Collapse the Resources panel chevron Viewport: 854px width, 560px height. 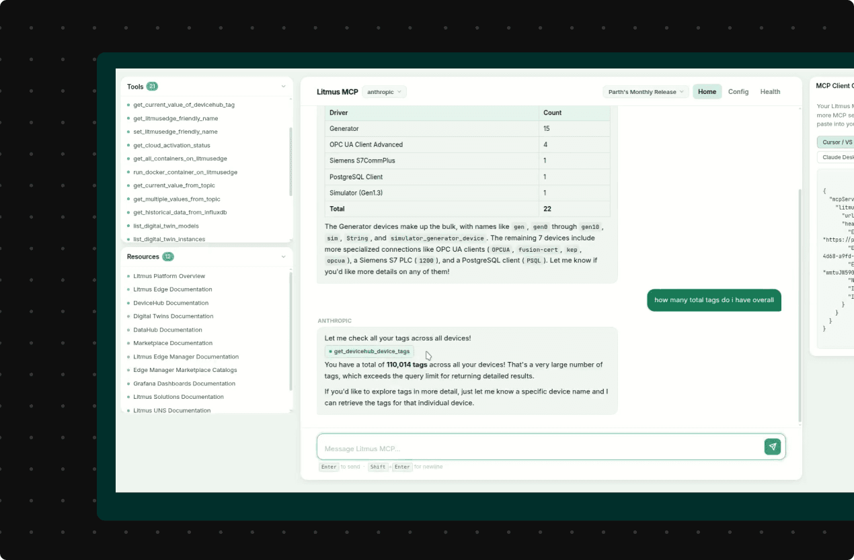pos(283,256)
